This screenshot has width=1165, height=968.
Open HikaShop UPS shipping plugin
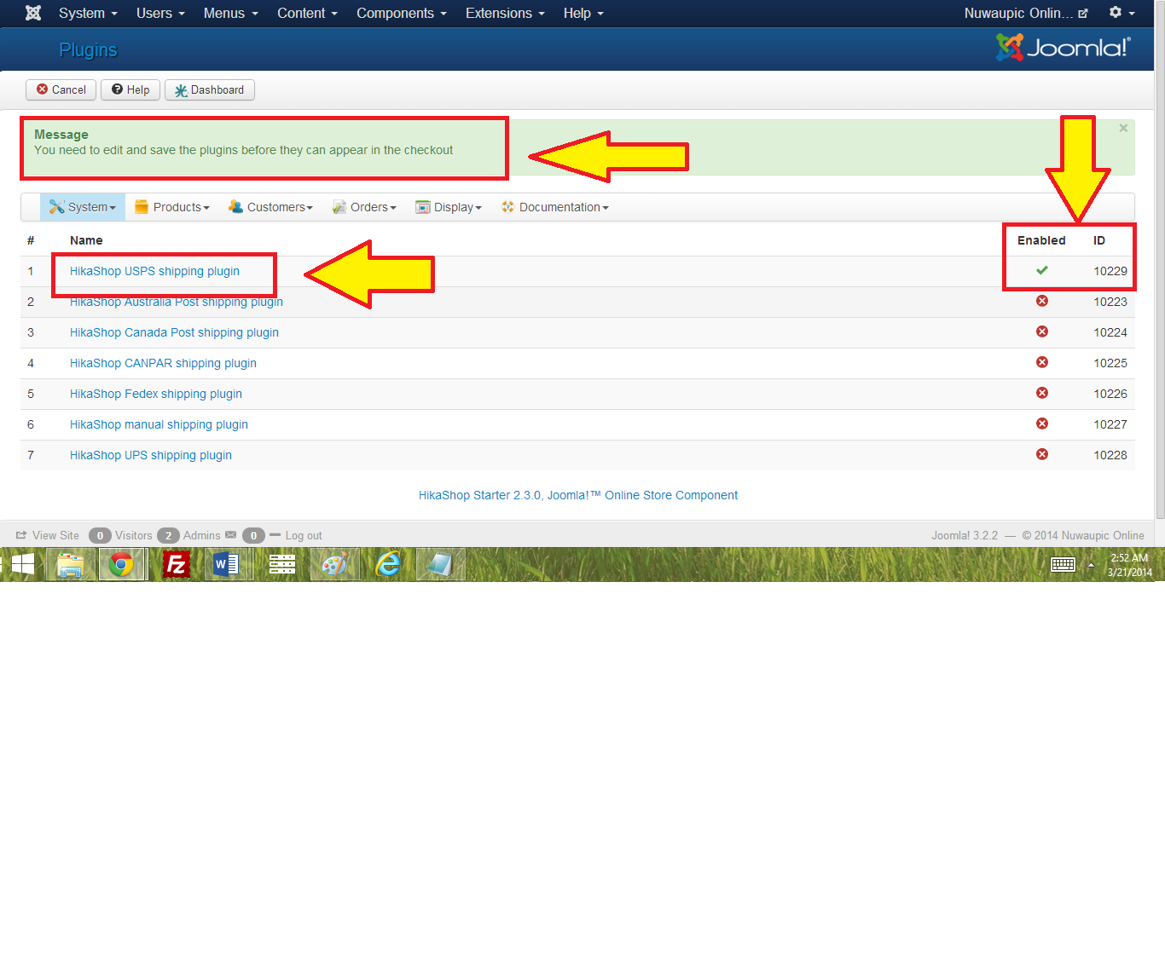(x=151, y=455)
